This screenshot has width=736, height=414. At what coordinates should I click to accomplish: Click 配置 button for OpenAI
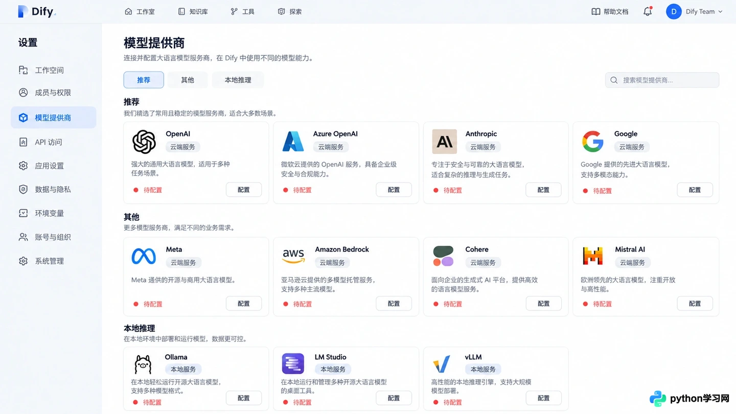[244, 190]
